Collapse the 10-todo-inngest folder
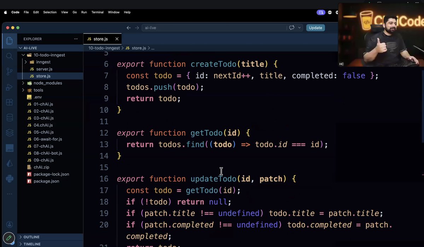 (23, 55)
